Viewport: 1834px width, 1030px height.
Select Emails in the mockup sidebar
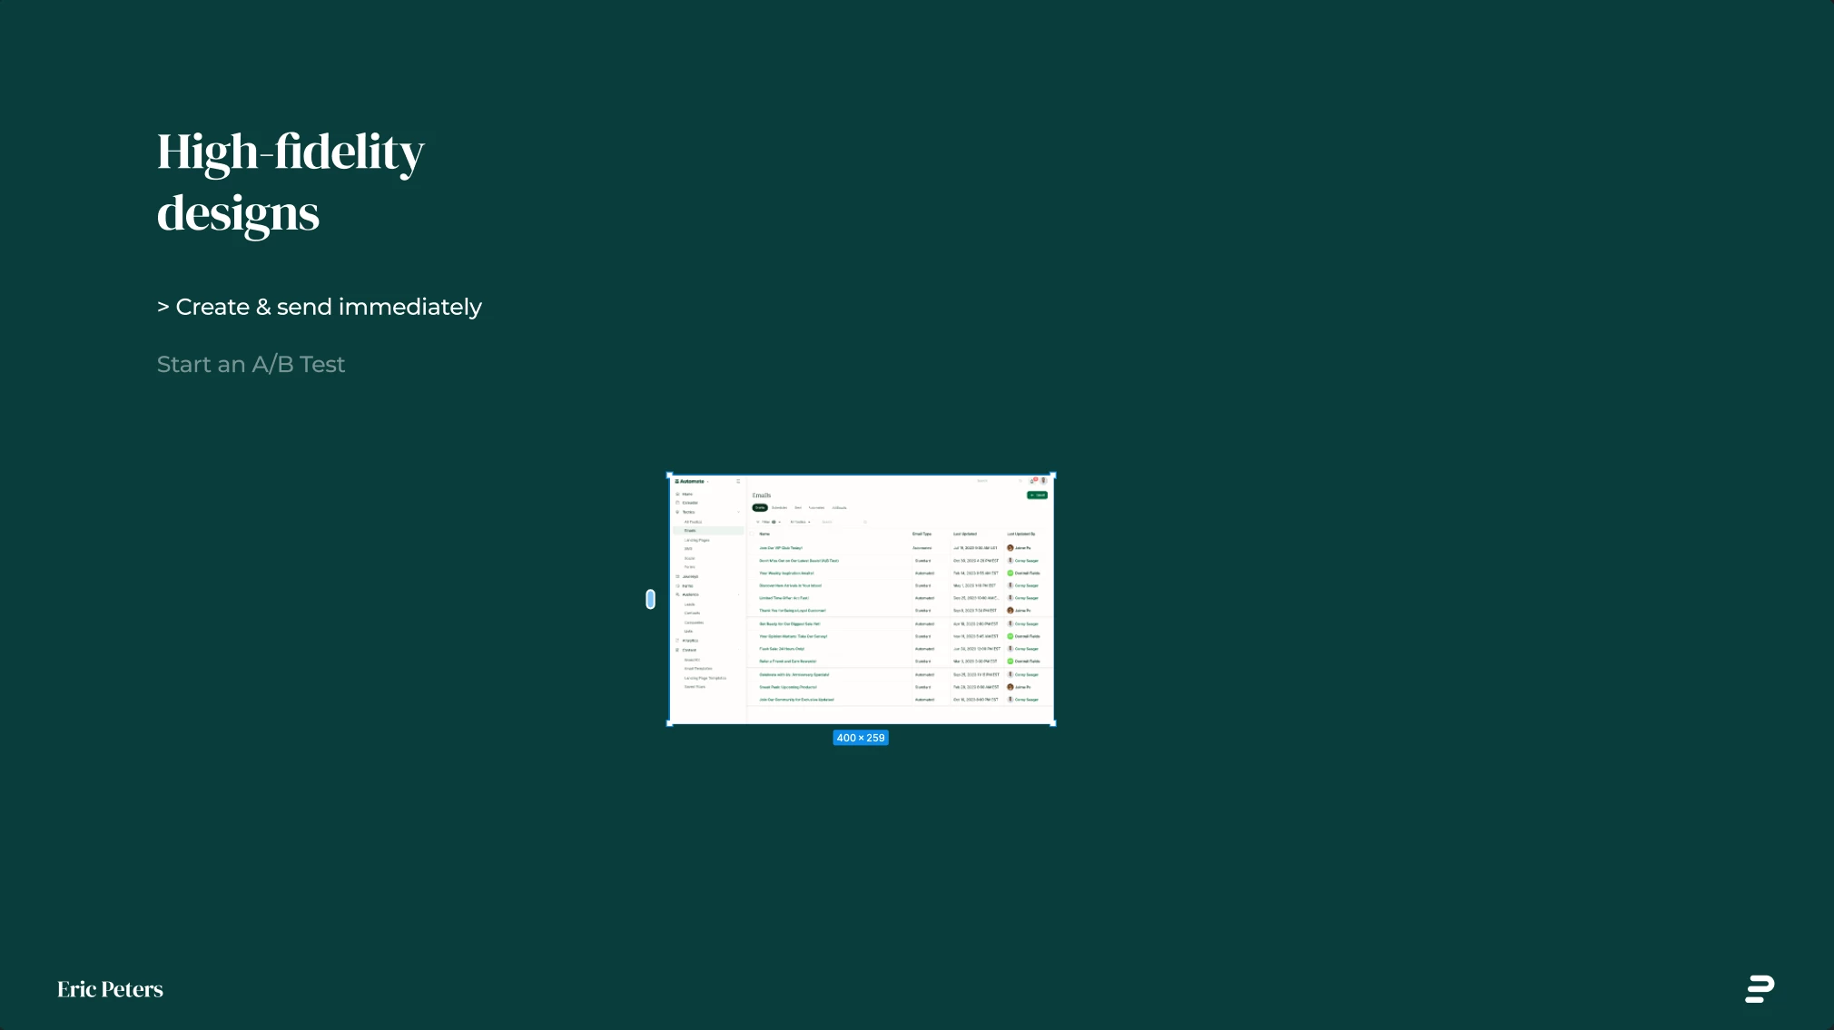pyautogui.click(x=707, y=531)
